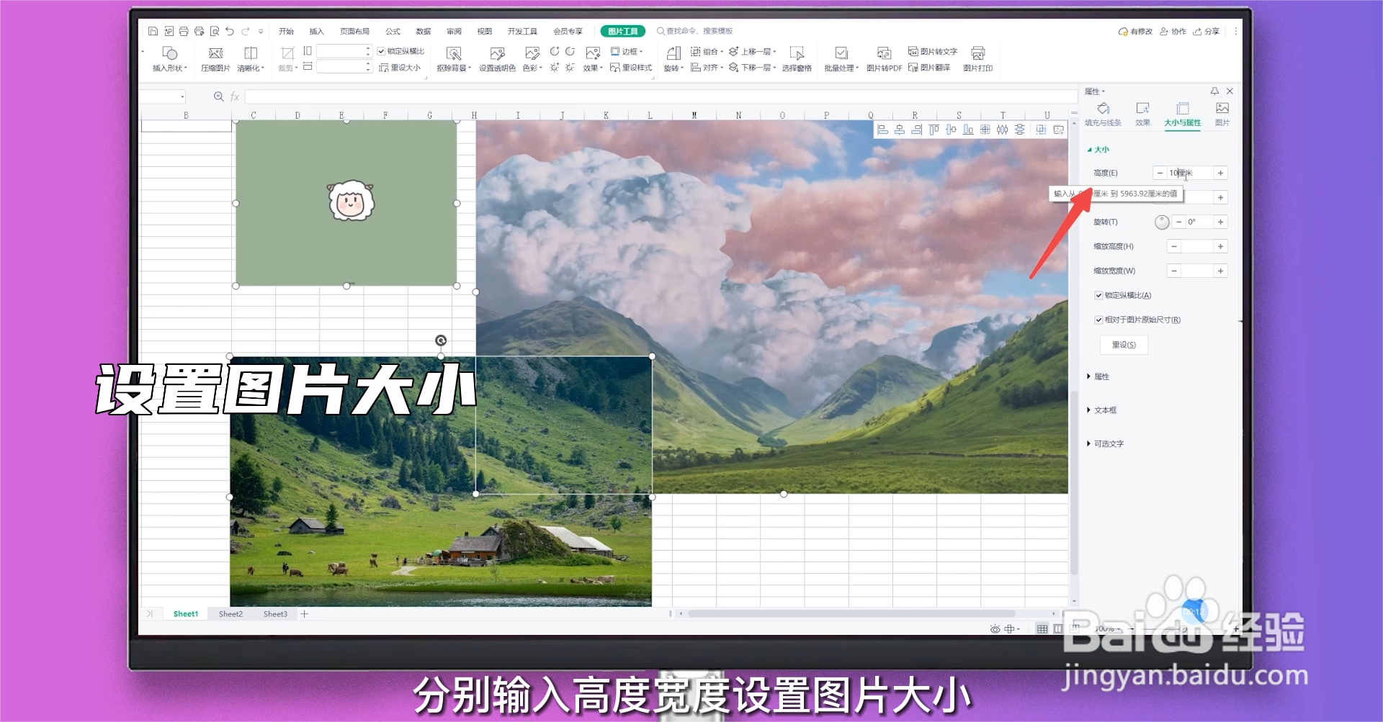Decrease 旋转(T) rotation with minus button
This screenshot has width=1383, height=722.
pos(1178,222)
